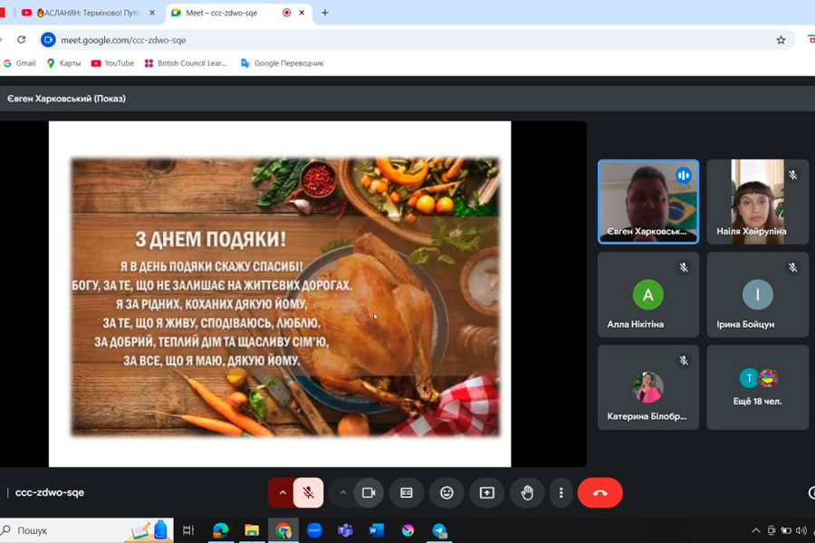Open the emoji reactions panel
The width and height of the screenshot is (815, 543).
click(x=446, y=492)
